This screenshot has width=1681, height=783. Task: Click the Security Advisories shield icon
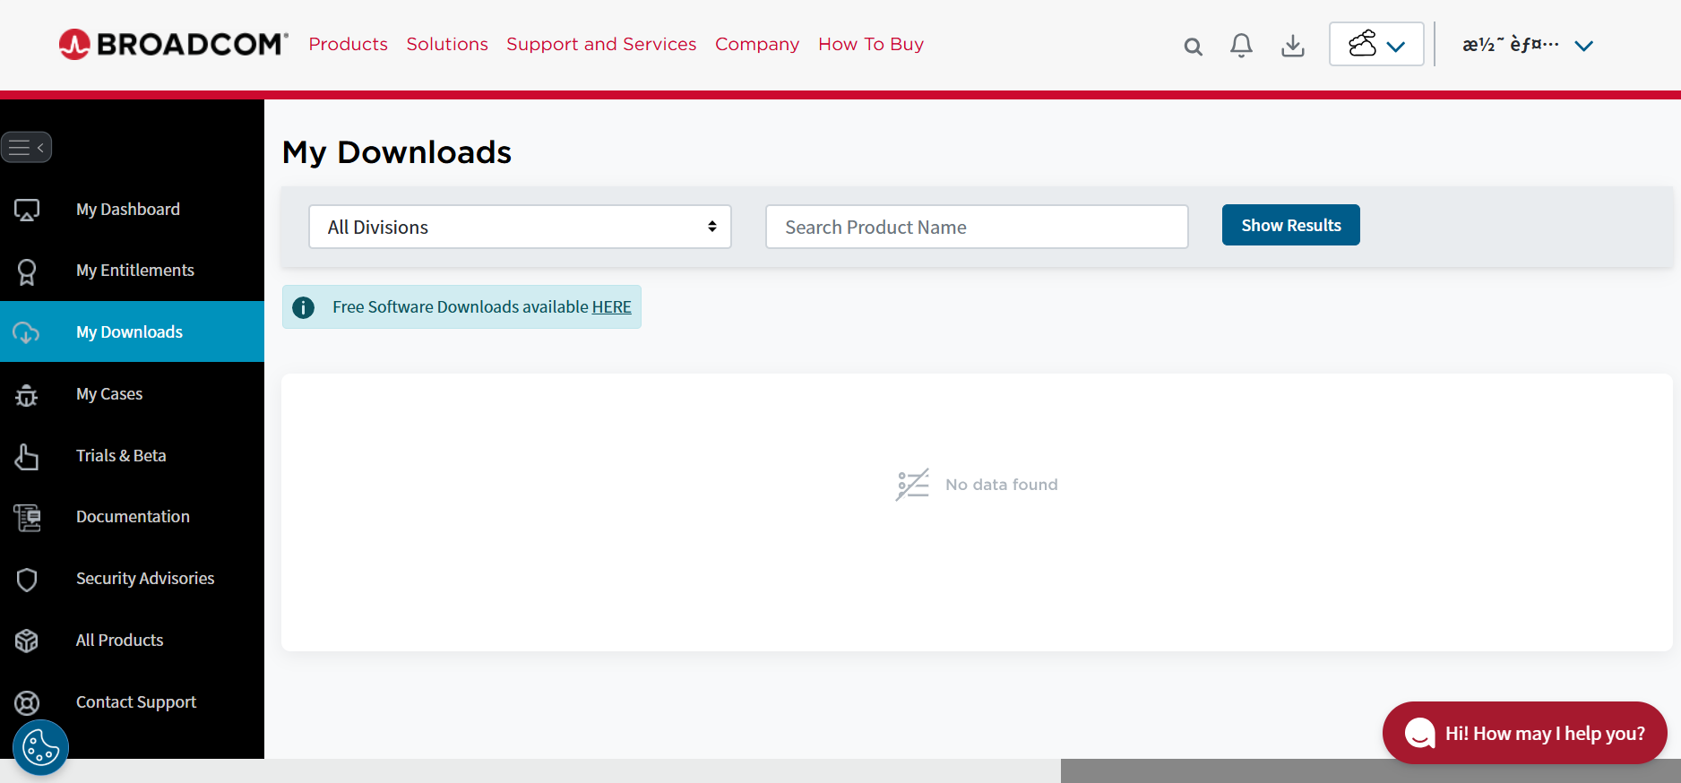click(x=27, y=580)
